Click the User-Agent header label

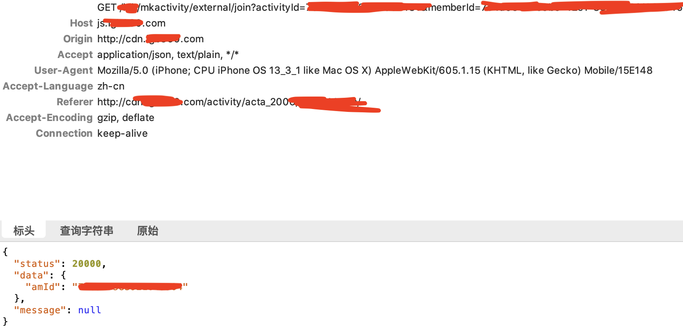point(63,70)
